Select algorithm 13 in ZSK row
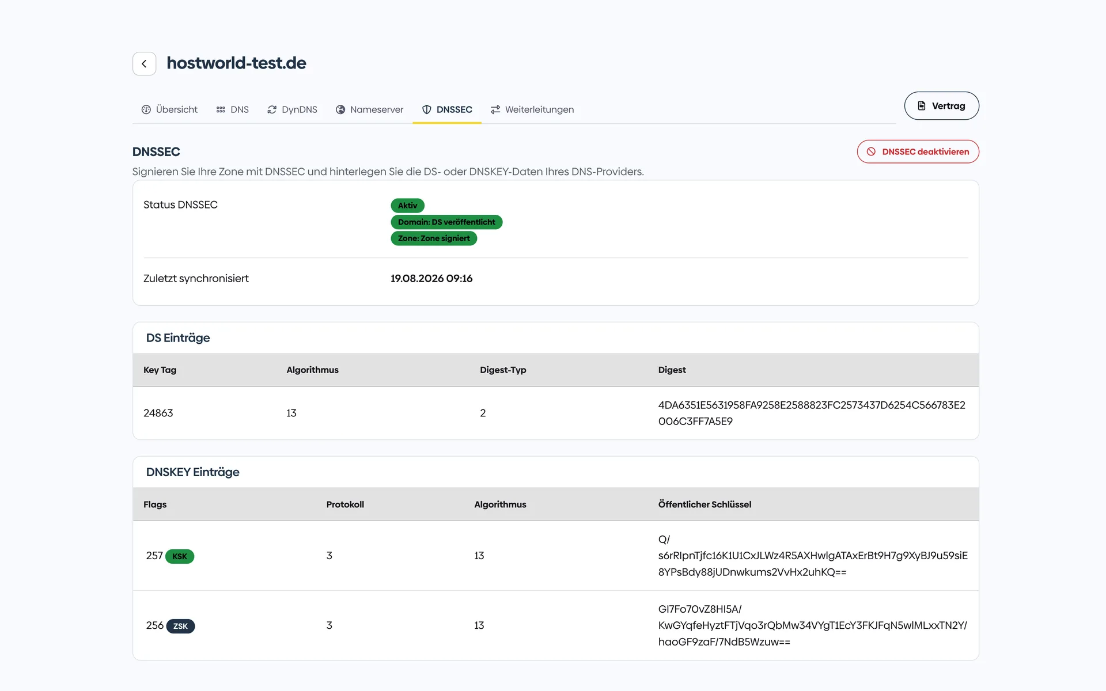The width and height of the screenshot is (1106, 691). tap(479, 625)
